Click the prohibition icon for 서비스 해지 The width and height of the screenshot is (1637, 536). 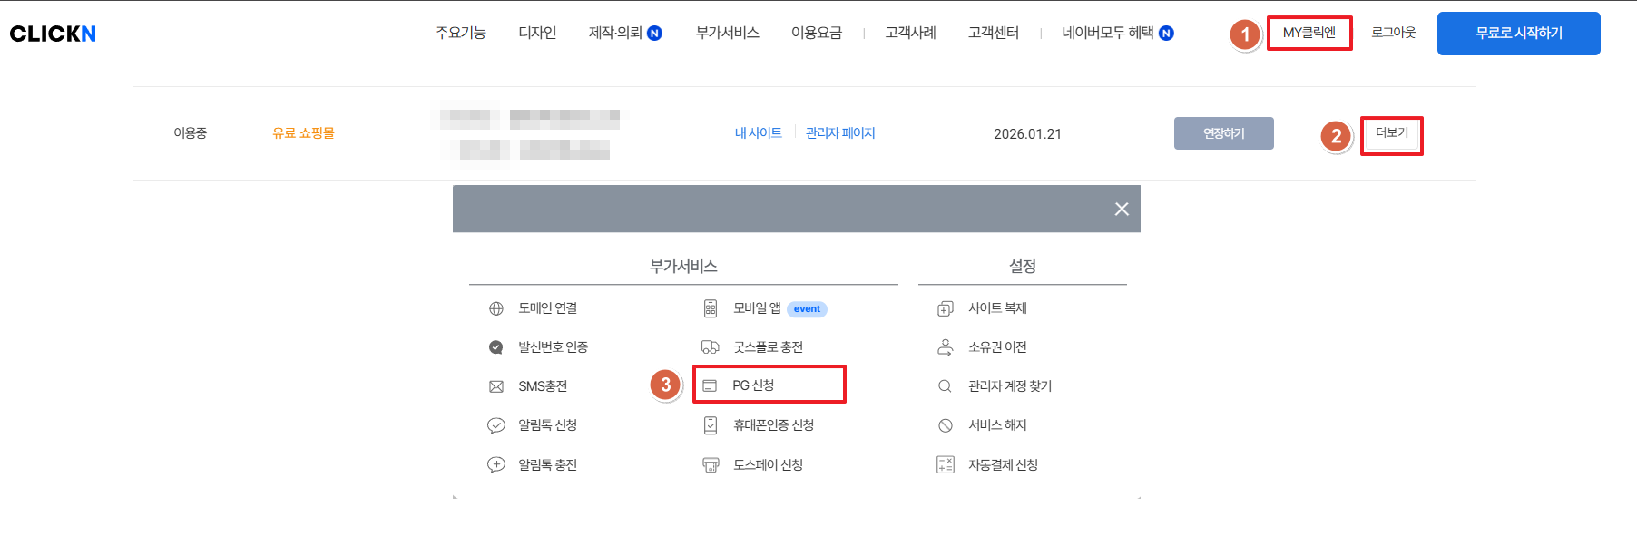tap(945, 425)
